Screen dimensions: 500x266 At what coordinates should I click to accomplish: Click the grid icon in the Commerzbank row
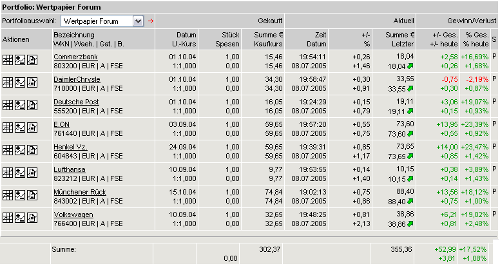pyautogui.click(x=8, y=61)
